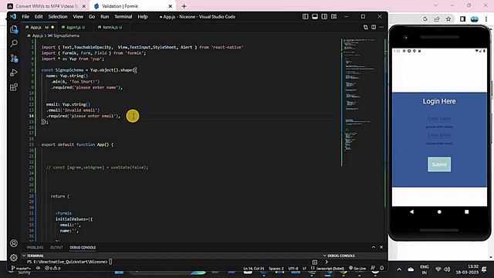Change the UTF-8 encoding in status bar
Image resolution: width=494 pixels, height=278 pixels.
click(293, 268)
